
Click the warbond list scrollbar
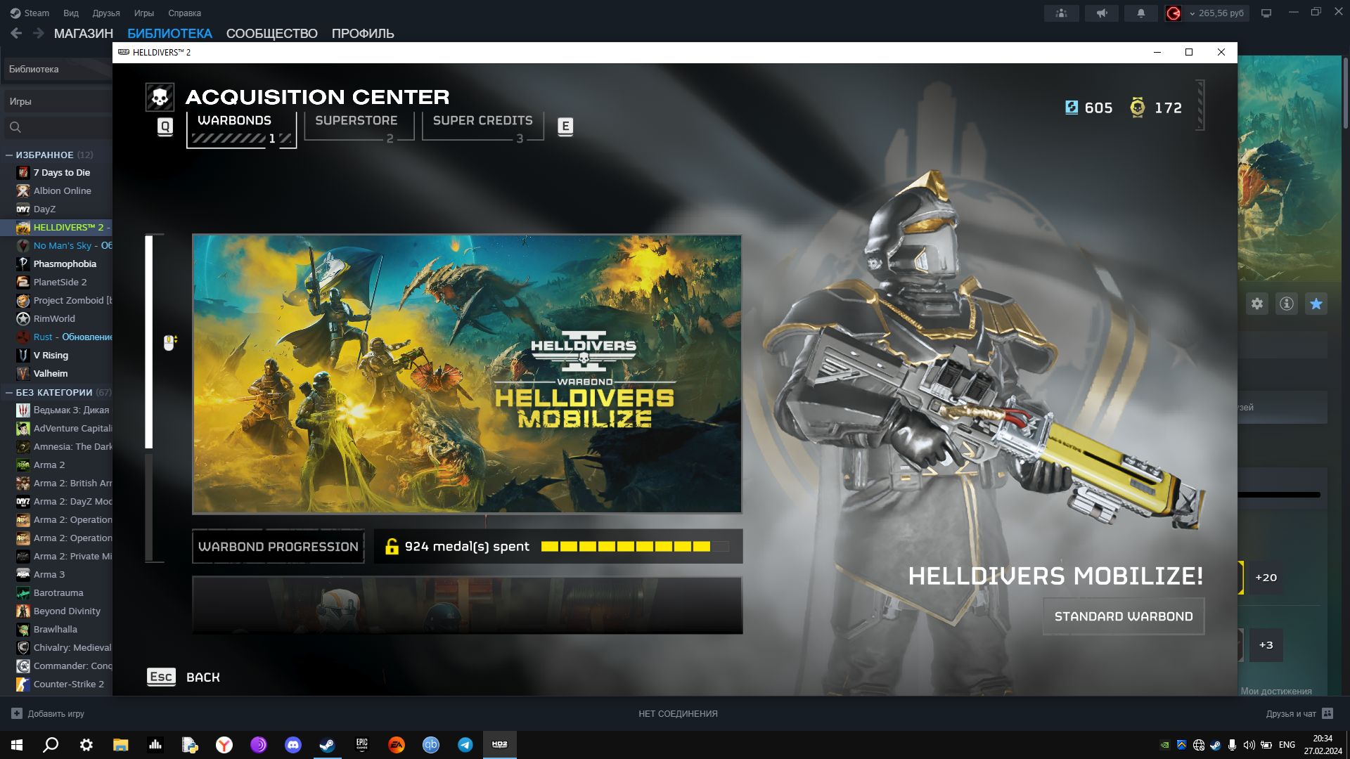149,398
